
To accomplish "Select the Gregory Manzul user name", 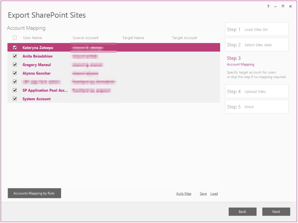I will tap(36, 65).
